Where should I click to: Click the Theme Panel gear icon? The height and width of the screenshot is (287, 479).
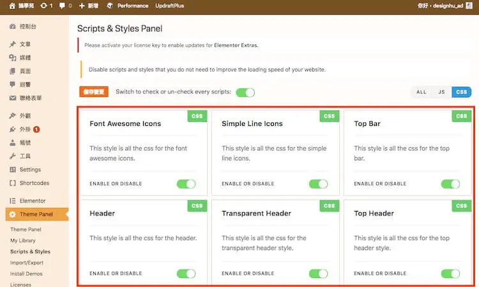click(x=13, y=214)
